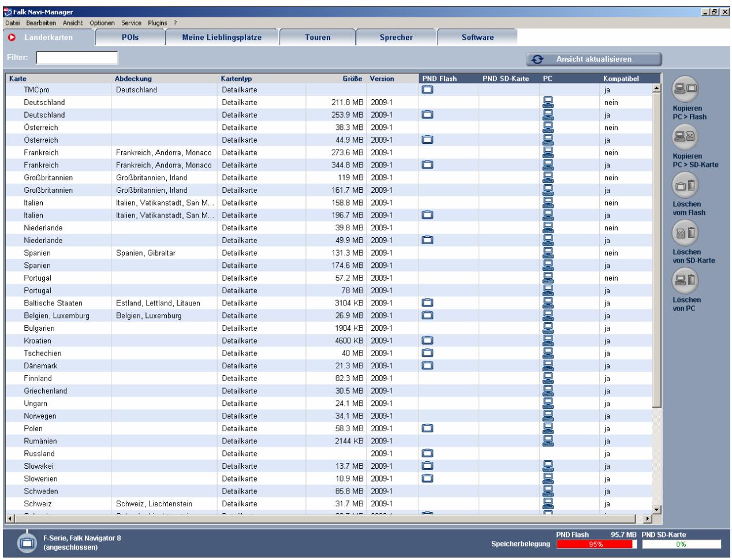Open the Meine Lieblingsplätze tab
The height and width of the screenshot is (560, 732).
(x=222, y=38)
